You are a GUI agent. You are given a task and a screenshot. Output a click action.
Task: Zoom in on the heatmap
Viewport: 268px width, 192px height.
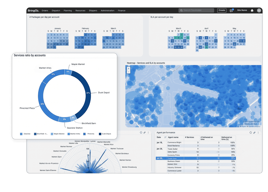point(129,68)
